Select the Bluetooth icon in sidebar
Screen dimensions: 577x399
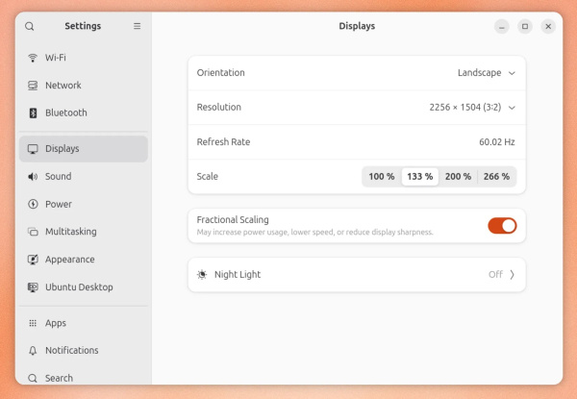click(33, 112)
